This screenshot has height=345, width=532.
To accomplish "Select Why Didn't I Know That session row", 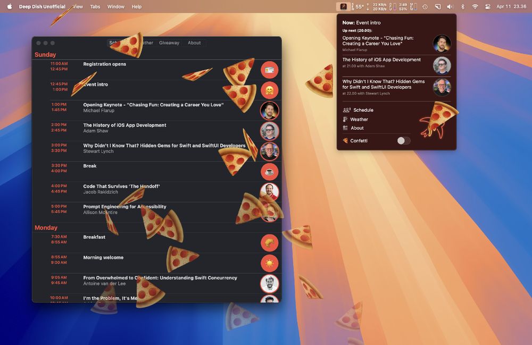I will 157,151.
